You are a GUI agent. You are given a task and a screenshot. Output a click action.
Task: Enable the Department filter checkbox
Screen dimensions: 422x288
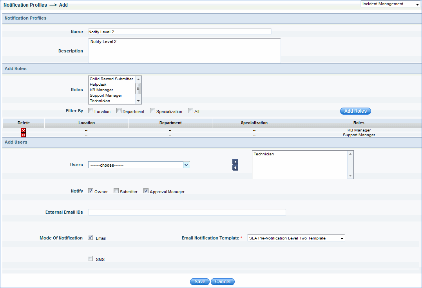pyautogui.click(x=119, y=111)
